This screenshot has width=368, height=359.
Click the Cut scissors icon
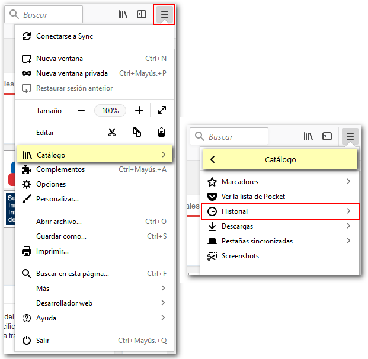111,133
